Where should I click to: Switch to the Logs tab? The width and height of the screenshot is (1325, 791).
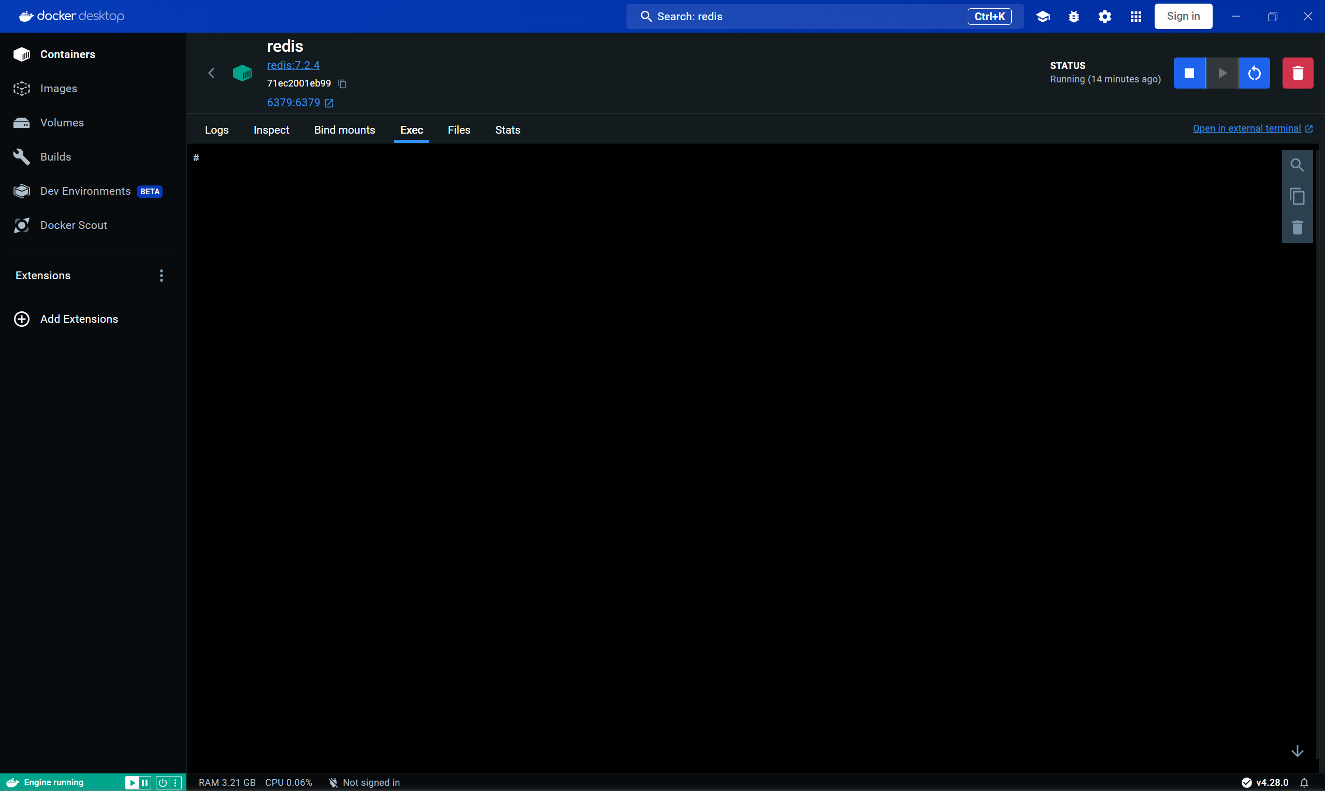tap(216, 130)
